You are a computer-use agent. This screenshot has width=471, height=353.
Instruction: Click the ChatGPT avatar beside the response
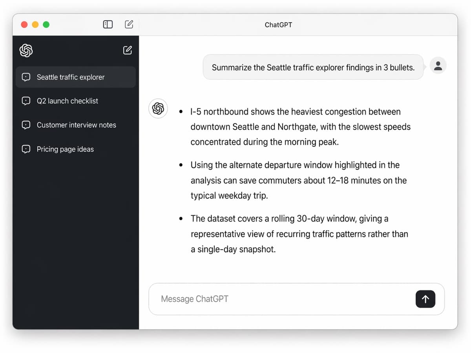click(158, 109)
